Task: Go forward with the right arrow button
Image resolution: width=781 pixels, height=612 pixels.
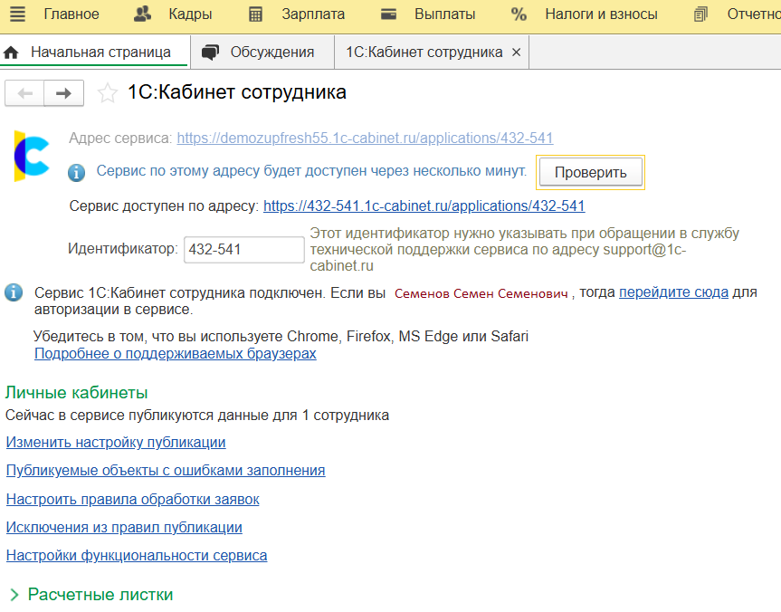Action: click(x=63, y=93)
